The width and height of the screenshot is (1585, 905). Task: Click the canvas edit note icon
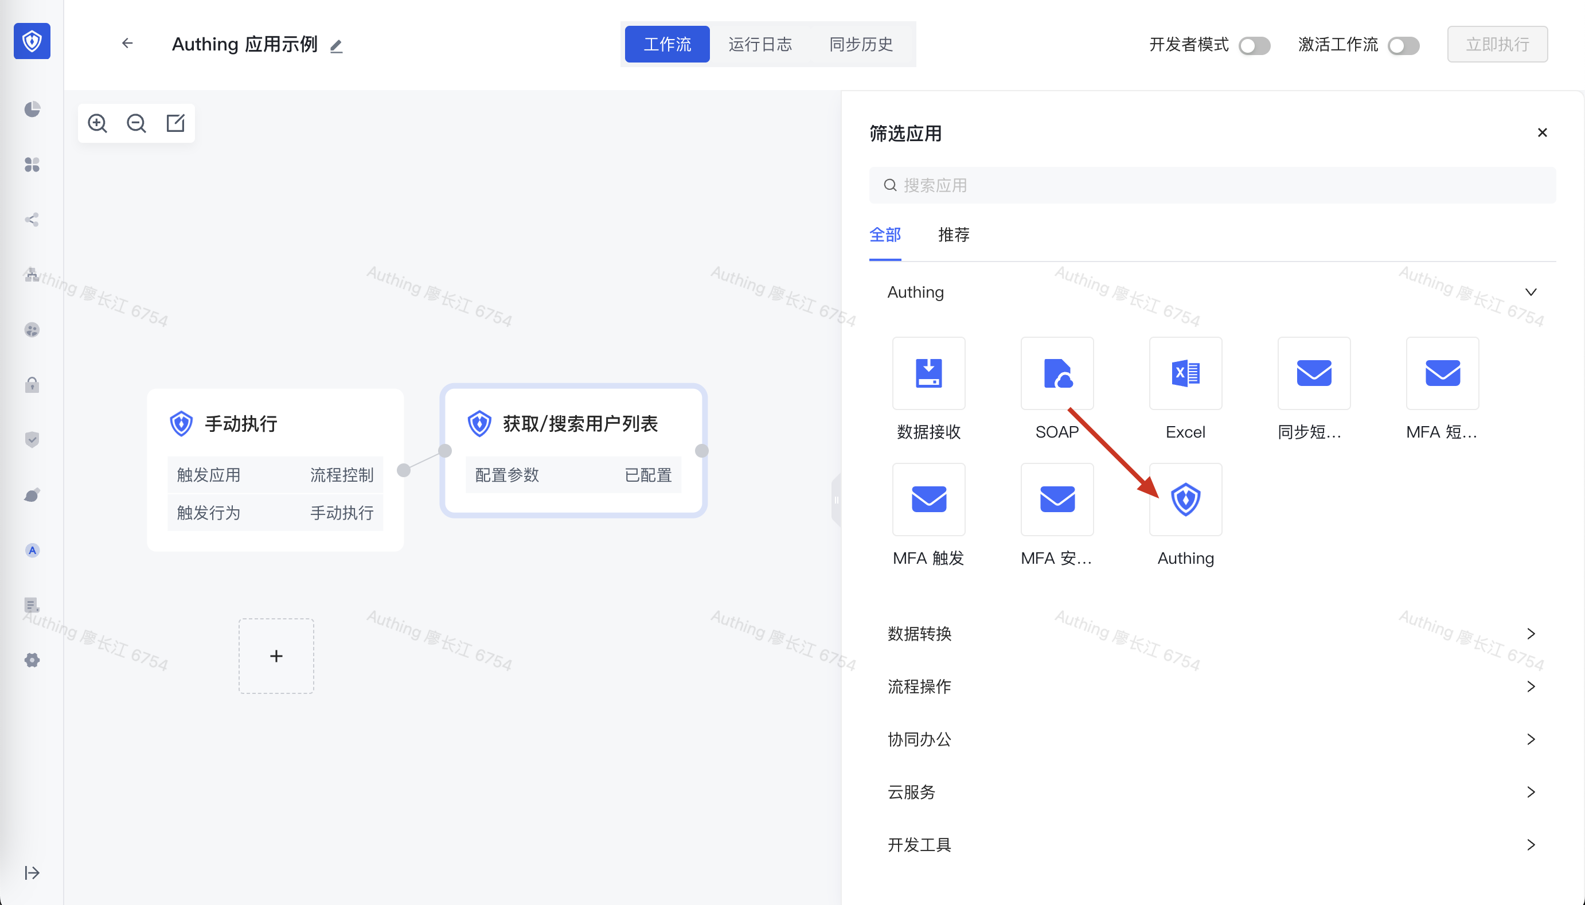pos(175,123)
